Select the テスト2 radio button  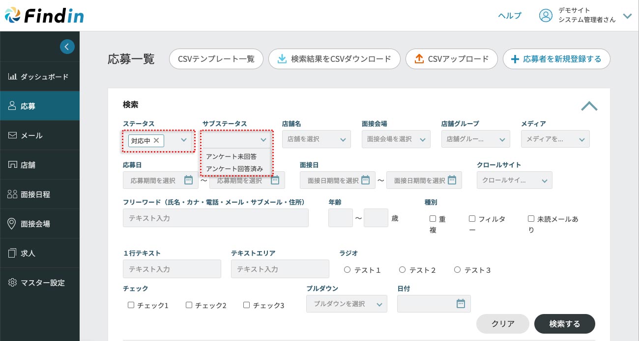click(x=402, y=270)
